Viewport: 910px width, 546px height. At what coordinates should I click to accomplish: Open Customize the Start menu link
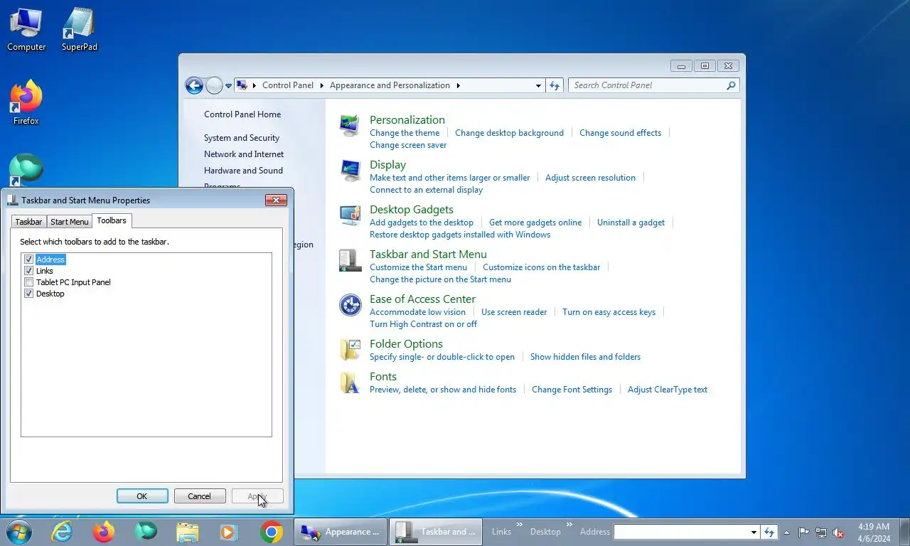point(418,267)
